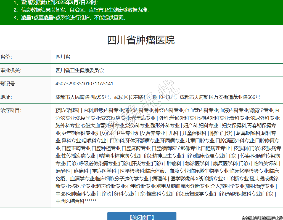Click registration number 45073290351010711A5141
The image size is (283, 220).
(x=84, y=84)
